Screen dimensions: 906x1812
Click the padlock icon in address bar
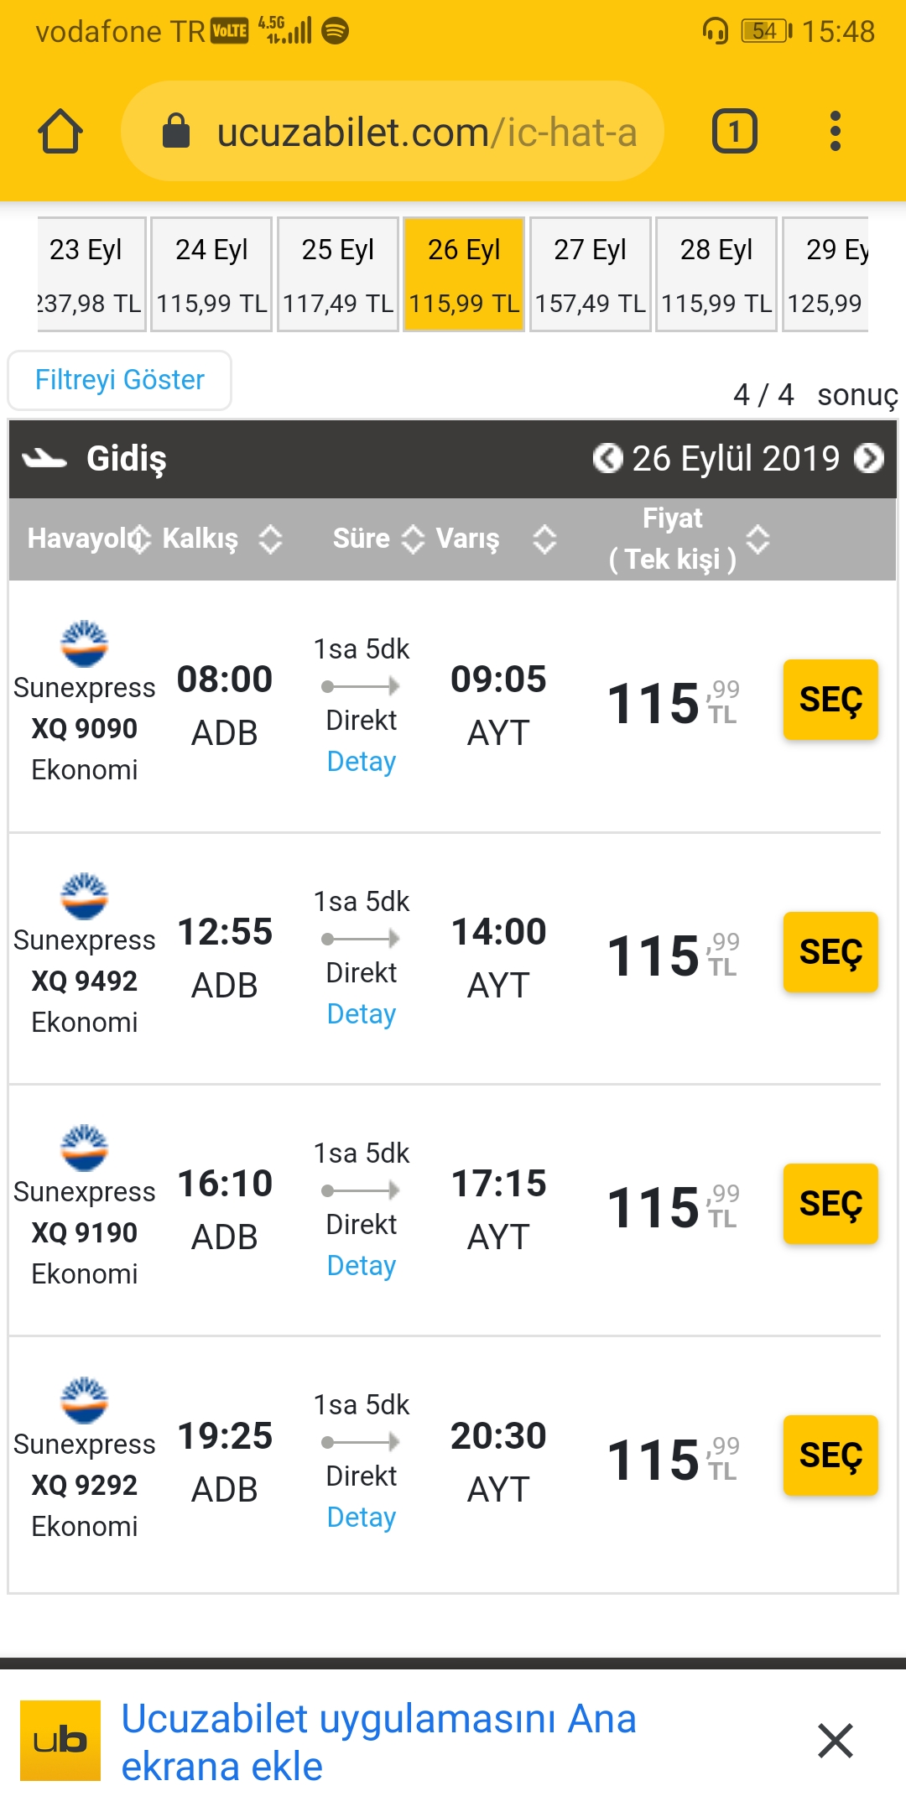[176, 132]
